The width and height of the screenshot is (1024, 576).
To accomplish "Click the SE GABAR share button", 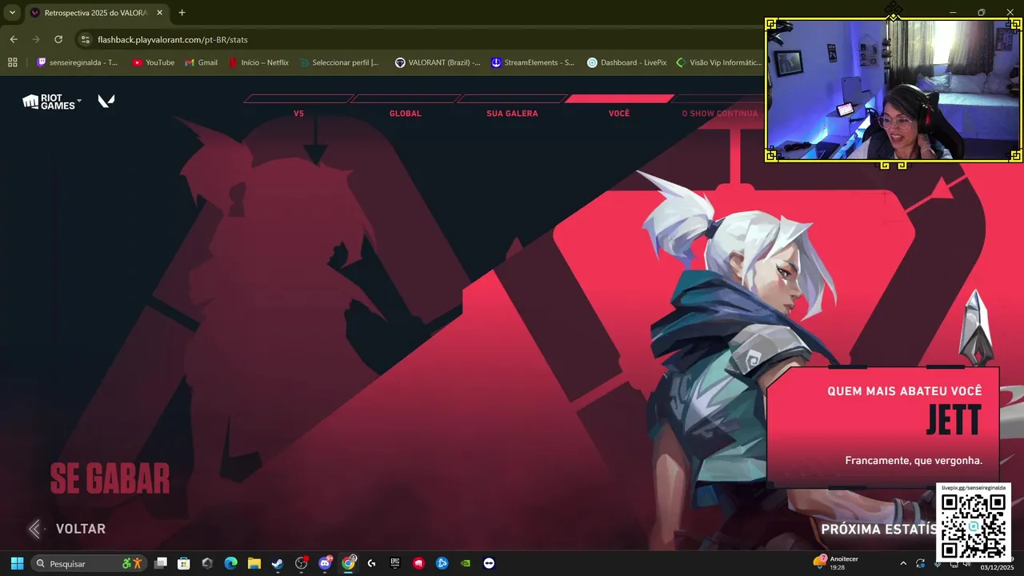I will click(110, 479).
